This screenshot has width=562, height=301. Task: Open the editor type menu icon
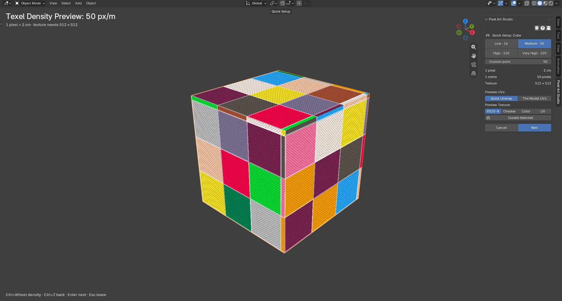pyautogui.click(x=7, y=3)
